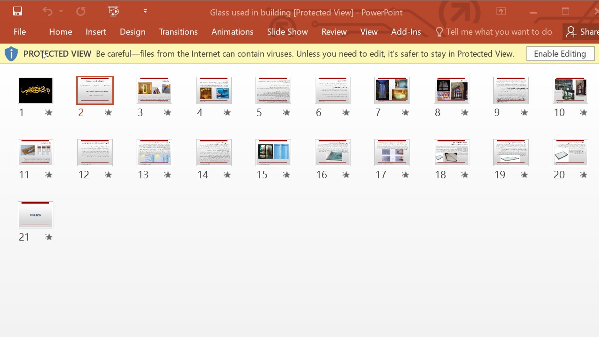The image size is (599, 337).
Task: Select slide 20 thumbnail
Action: click(570, 153)
